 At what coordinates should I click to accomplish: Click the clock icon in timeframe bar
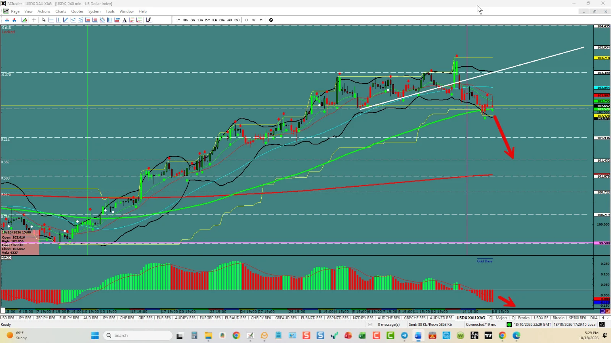[271, 20]
